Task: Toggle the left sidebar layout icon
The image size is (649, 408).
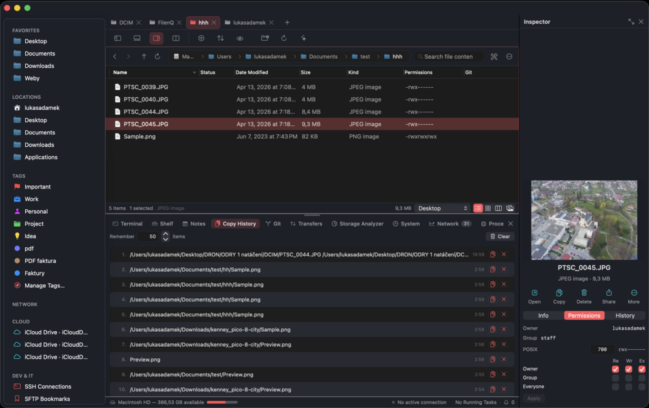Action: point(118,38)
